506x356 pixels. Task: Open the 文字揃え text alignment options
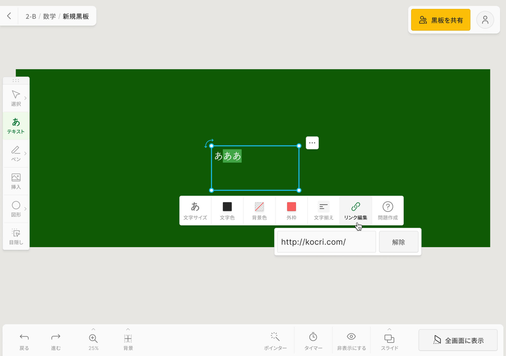(323, 210)
